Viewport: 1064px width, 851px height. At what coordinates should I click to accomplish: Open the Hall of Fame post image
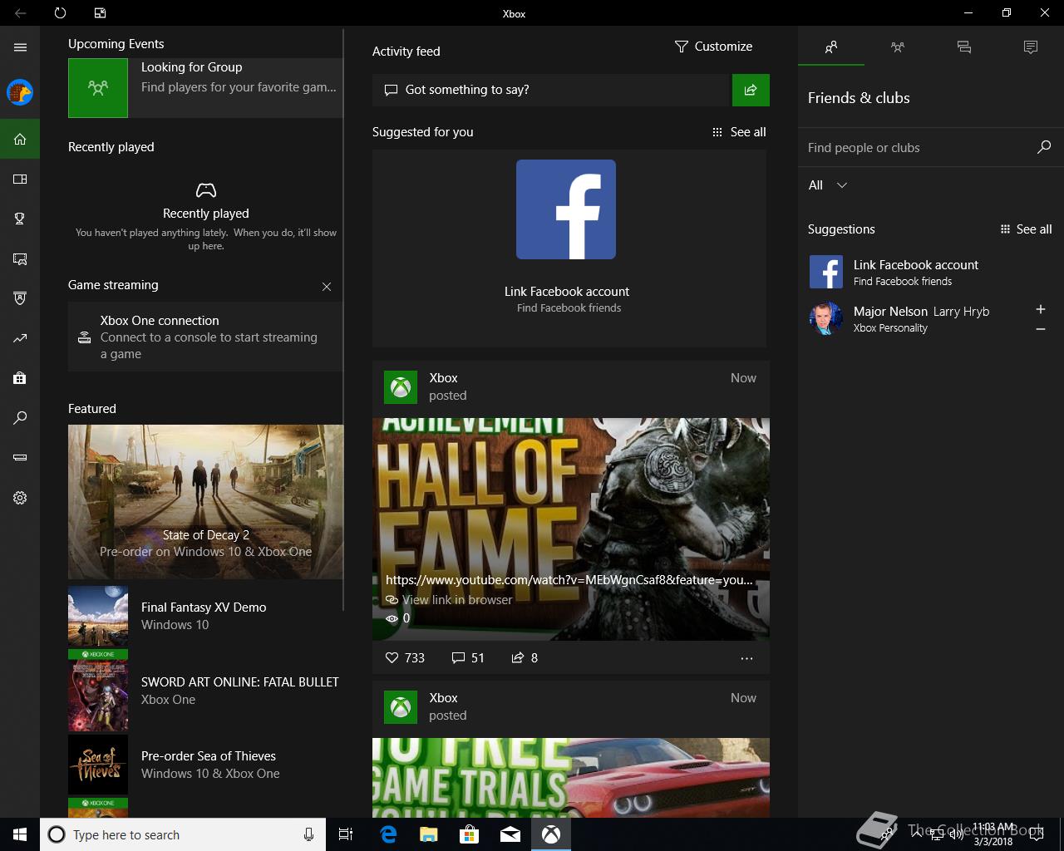[571, 529]
